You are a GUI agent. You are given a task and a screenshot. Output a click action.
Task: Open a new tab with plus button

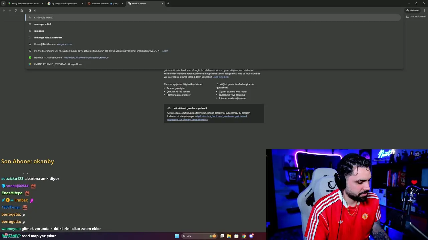tap(168, 3)
